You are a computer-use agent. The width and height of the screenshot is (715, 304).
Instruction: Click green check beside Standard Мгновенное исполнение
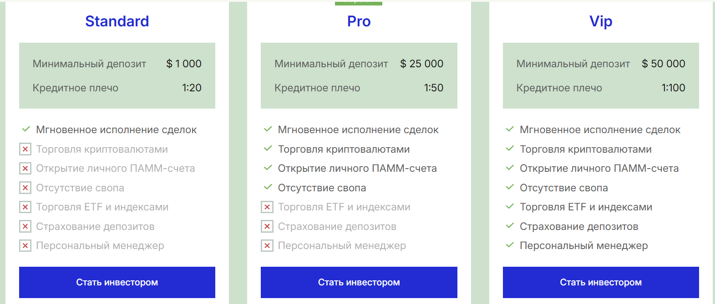[x=26, y=129]
